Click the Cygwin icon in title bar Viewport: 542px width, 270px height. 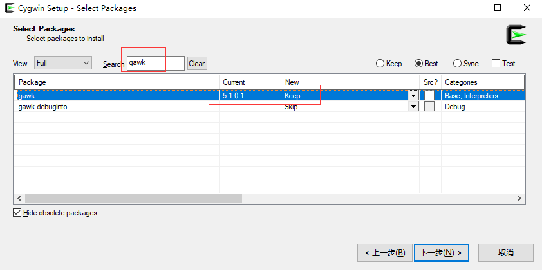click(x=9, y=8)
